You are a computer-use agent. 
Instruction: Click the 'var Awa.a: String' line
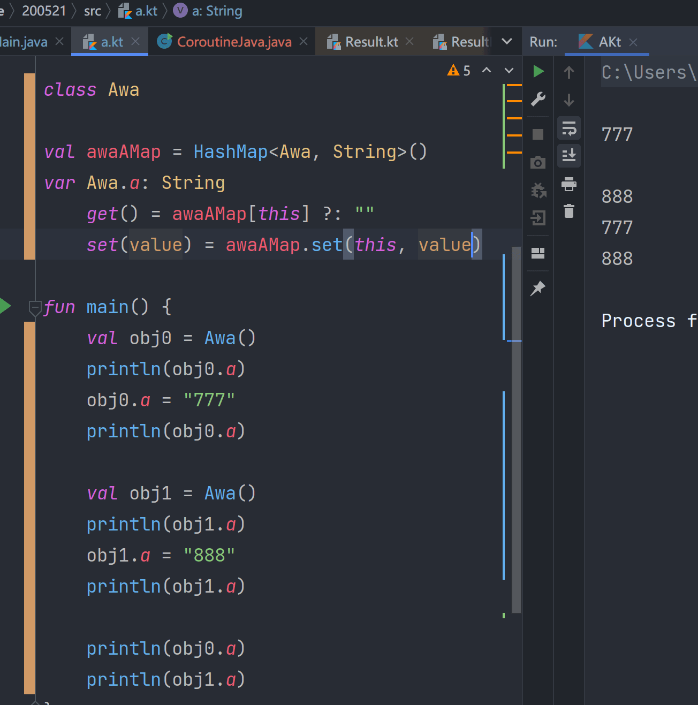(134, 183)
